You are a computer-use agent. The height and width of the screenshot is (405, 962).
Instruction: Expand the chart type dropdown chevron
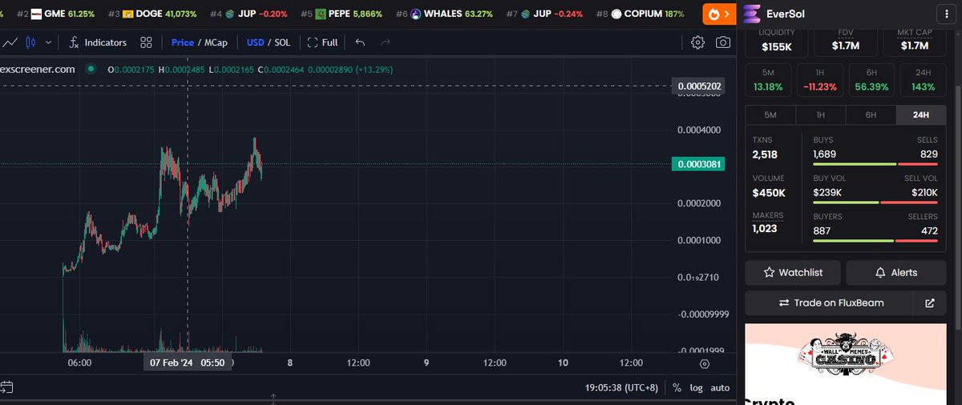tap(49, 42)
